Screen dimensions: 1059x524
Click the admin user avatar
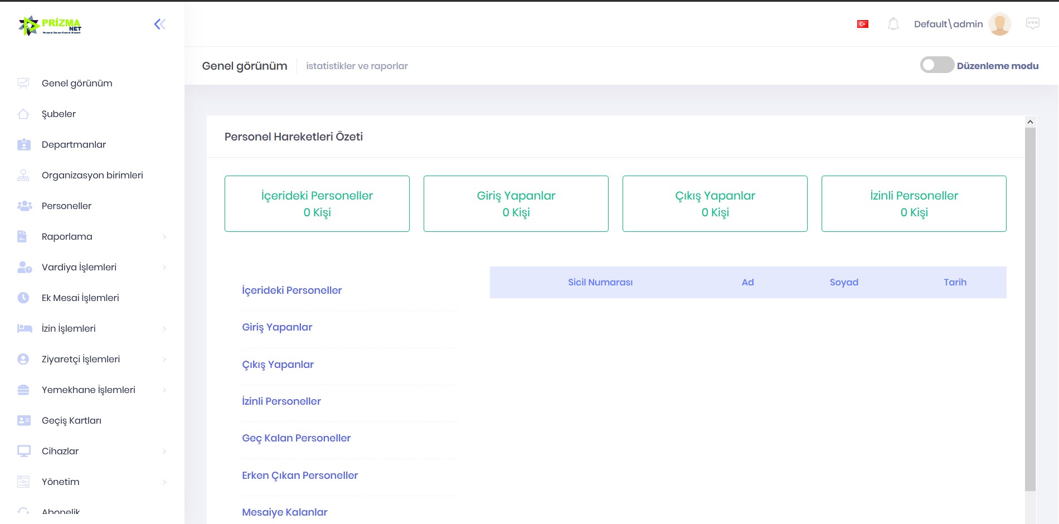pyautogui.click(x=999, y=24)
